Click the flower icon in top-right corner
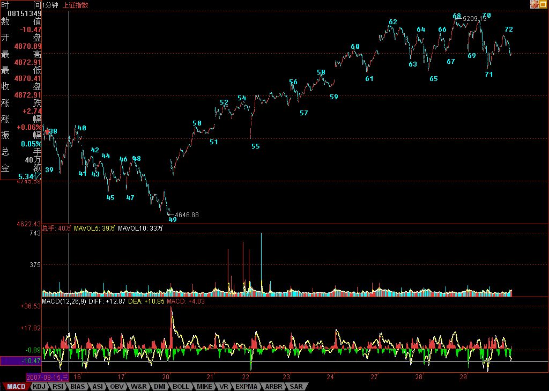Viewport: 549px width, 391px height. [x=534, y=4]
